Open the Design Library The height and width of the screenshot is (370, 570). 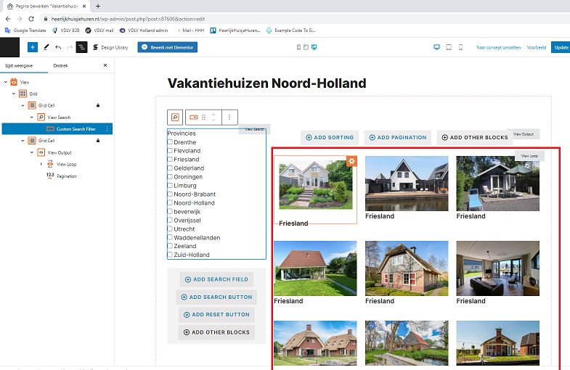click(110, 47)
